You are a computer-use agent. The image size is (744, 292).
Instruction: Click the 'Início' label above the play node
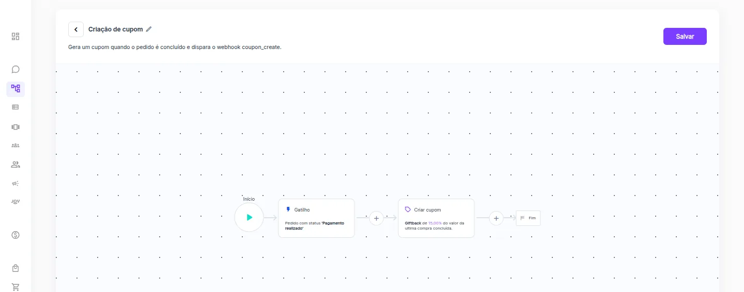pyautogui.click(x=249, y=199)
